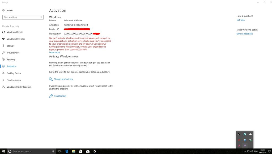Click the red icon in tray popup
272x154 pixels.
click(x=239, y=140)
